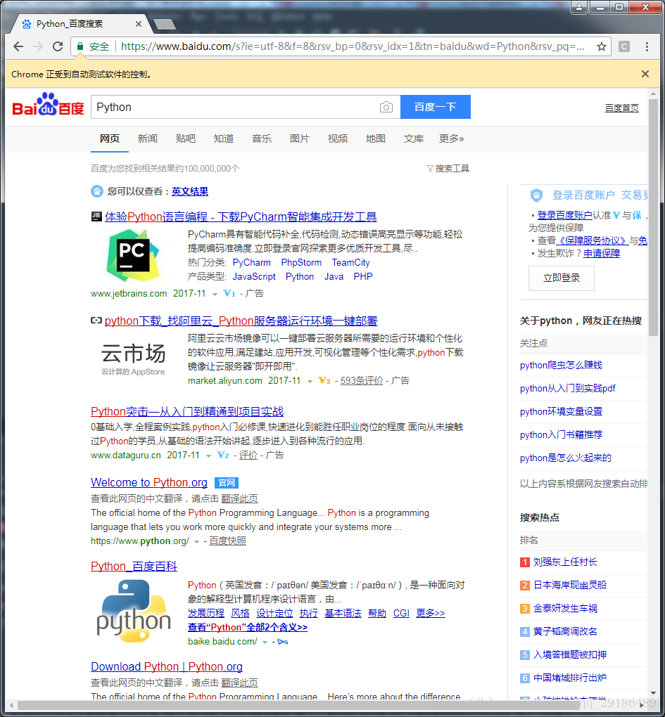665x717 pixels.
Task: Open a new tab with the blank tab button
Action: click(164, 24)
